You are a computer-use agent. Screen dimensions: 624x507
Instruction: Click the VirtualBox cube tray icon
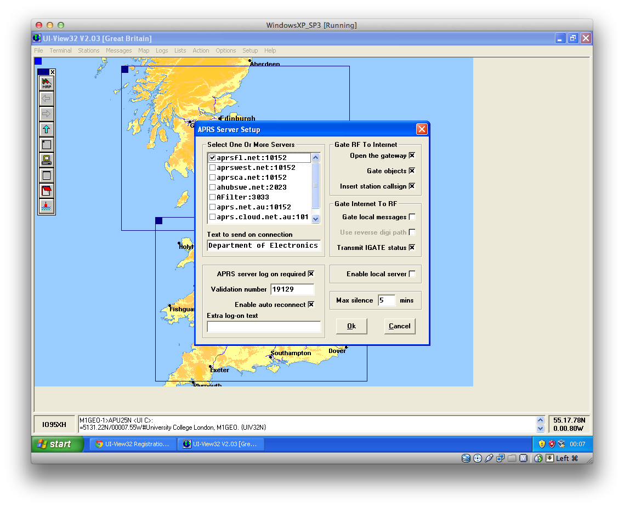(x=561, y=444)
